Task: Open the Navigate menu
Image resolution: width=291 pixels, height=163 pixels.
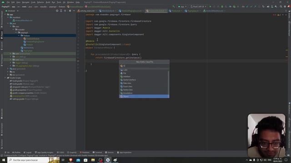Action: (x=25, y=2)
